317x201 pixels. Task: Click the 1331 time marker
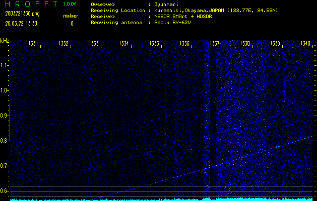[33, 44]
